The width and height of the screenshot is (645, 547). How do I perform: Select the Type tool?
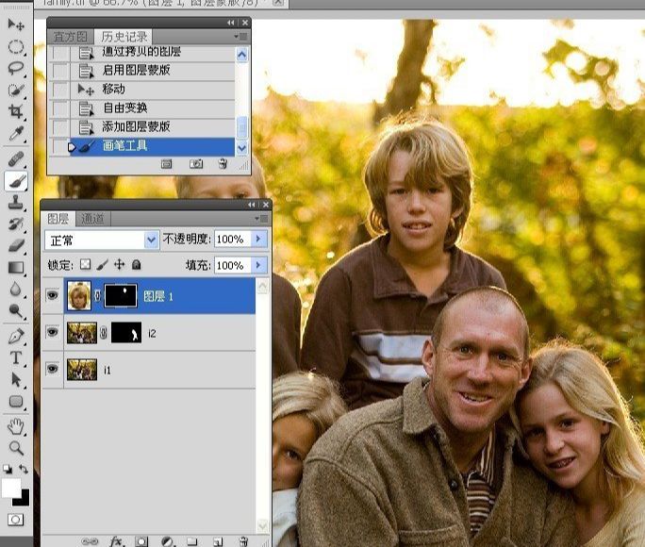click(16, 357)
